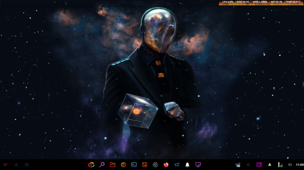The height and width of the screenshot is (170, 304).
Task: Open the magnifier search launcher in dock
Action: [102, 165]
